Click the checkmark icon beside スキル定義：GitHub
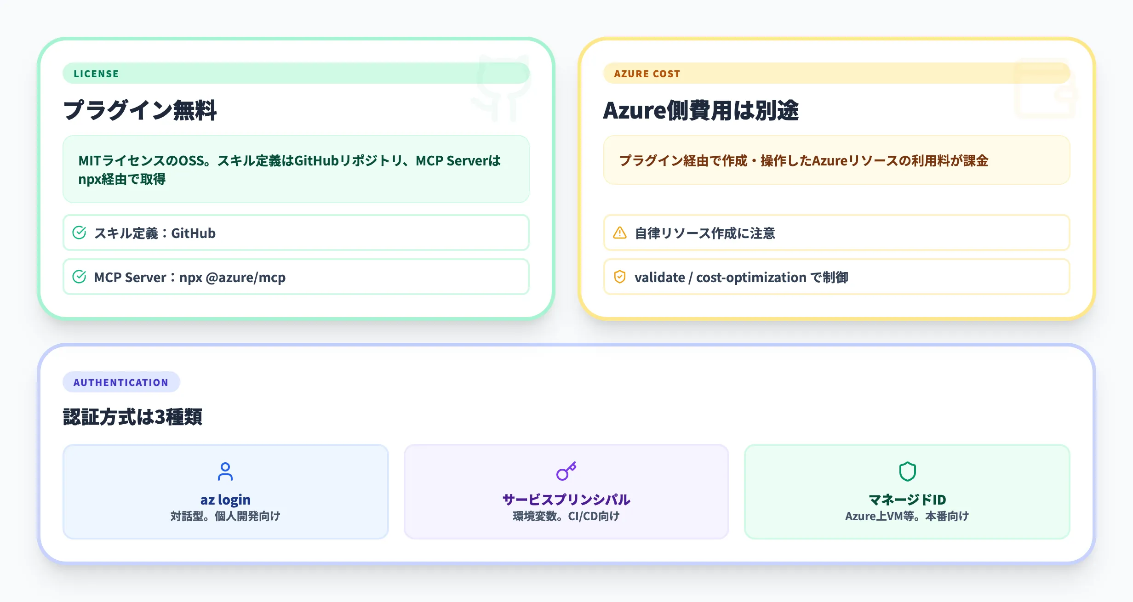The height and width of the screenshot is (602, 1133). [x=79, y=233]
